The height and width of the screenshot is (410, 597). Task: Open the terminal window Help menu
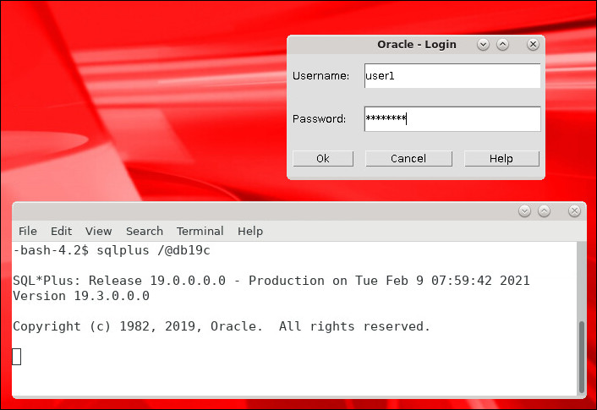click(250, 231)
